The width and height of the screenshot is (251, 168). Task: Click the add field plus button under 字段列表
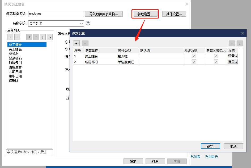tap(10, 37)
